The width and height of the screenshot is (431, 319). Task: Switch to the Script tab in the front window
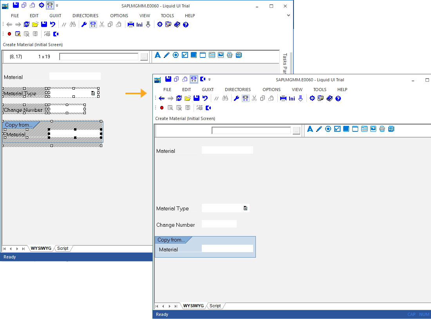coord(215,306)
